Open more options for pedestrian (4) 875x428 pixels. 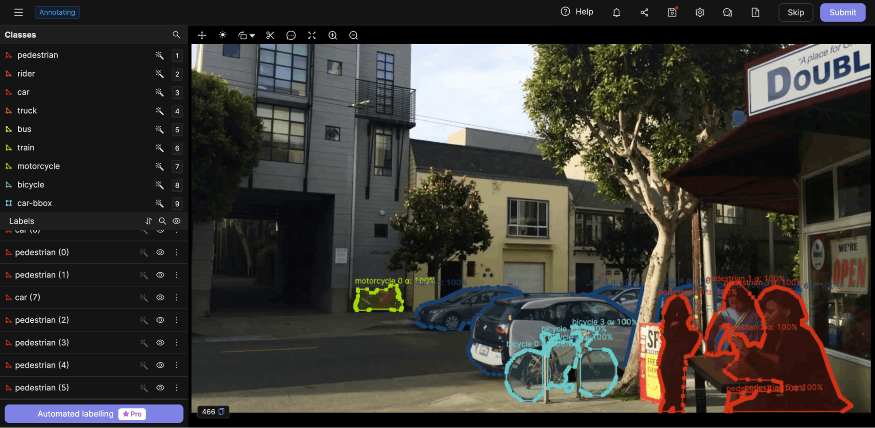(176, 365)
